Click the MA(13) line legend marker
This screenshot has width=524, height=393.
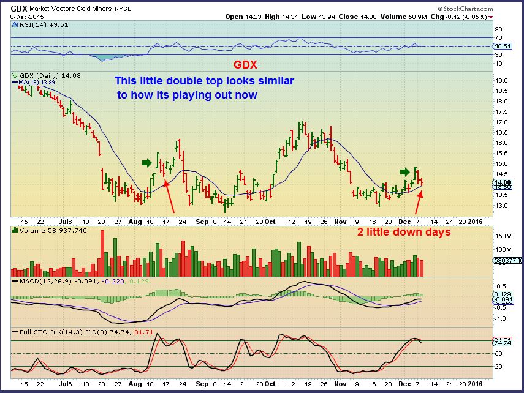(x=15, y=82)
